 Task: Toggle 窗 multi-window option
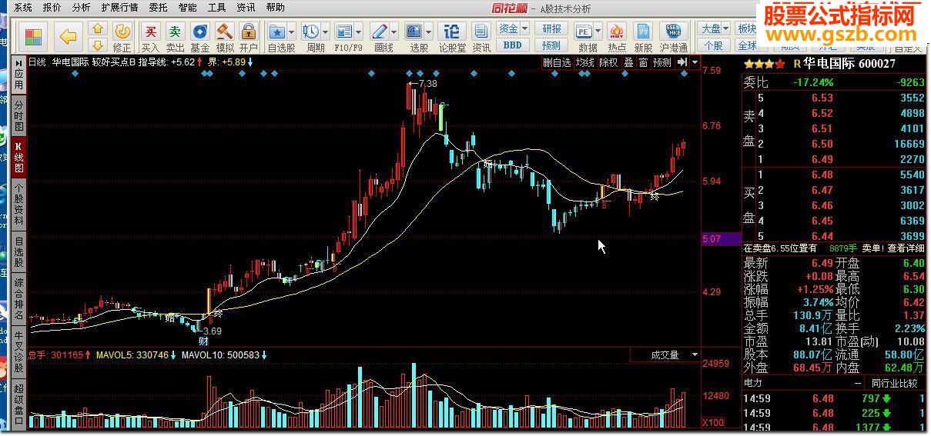(643, 62)
